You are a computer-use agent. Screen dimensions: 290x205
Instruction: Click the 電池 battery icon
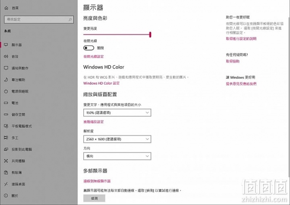[6, 103]
